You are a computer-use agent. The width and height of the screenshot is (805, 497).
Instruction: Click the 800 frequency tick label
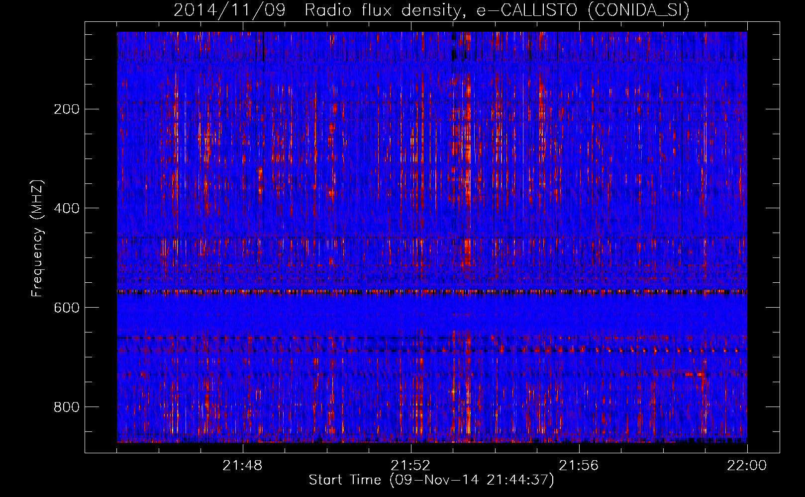[x=66, y=407]
